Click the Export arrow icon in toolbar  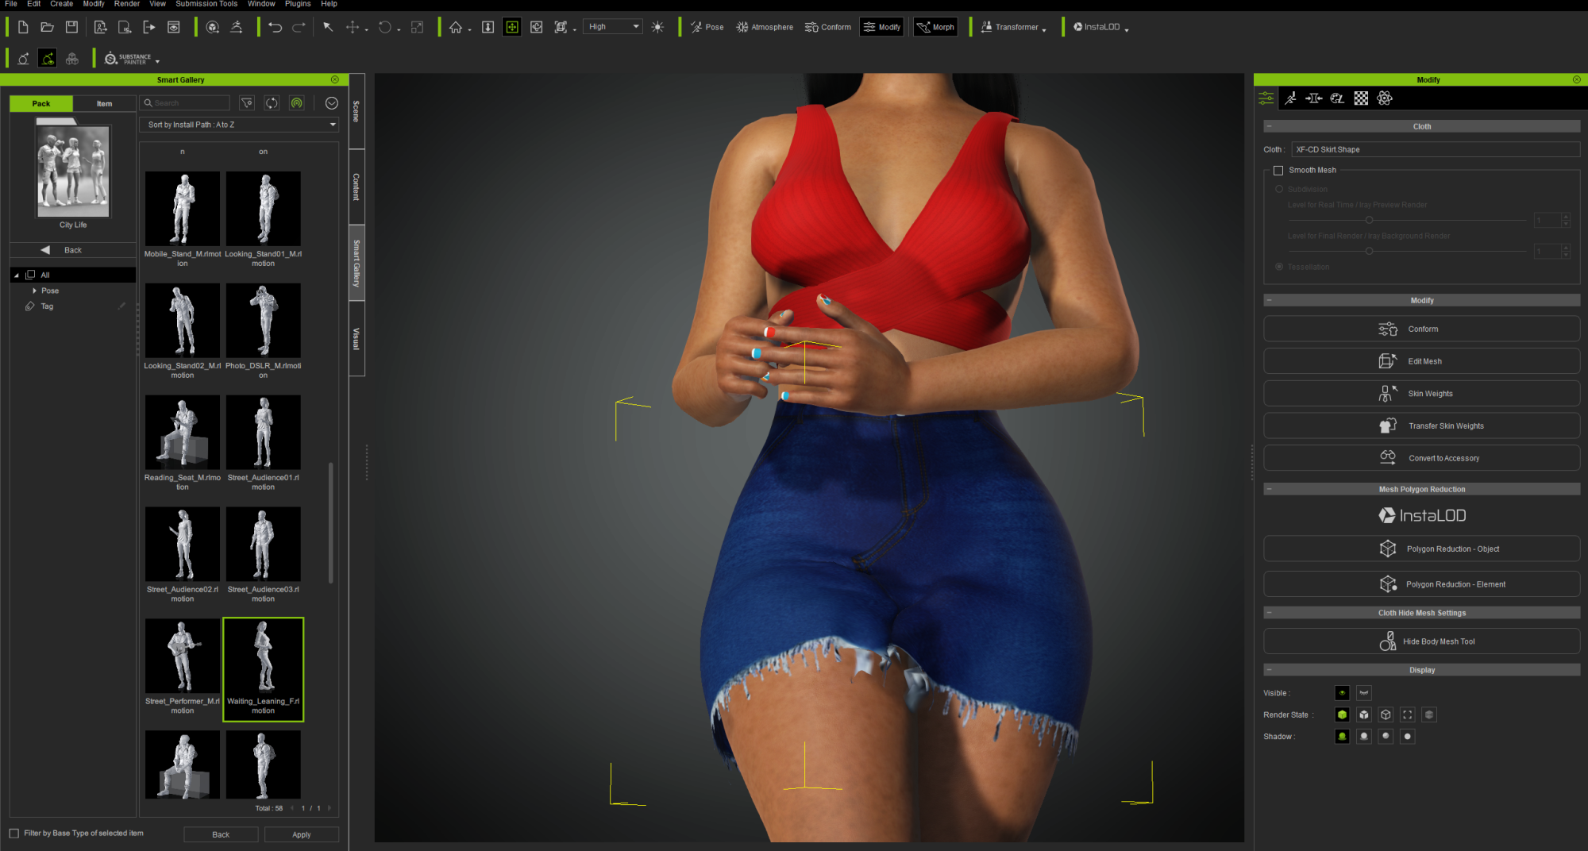tap(149, 27)
